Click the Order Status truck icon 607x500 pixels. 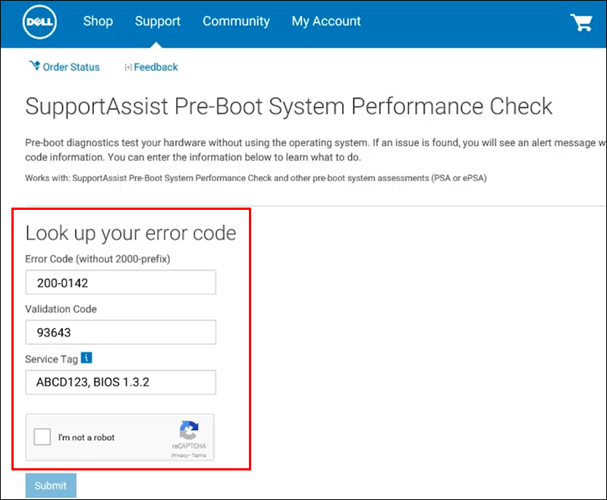tap(34, 65)
